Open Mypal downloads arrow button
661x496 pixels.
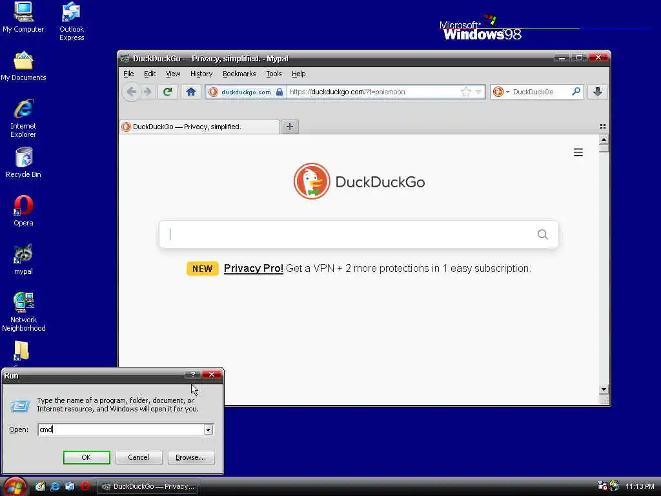597,92
